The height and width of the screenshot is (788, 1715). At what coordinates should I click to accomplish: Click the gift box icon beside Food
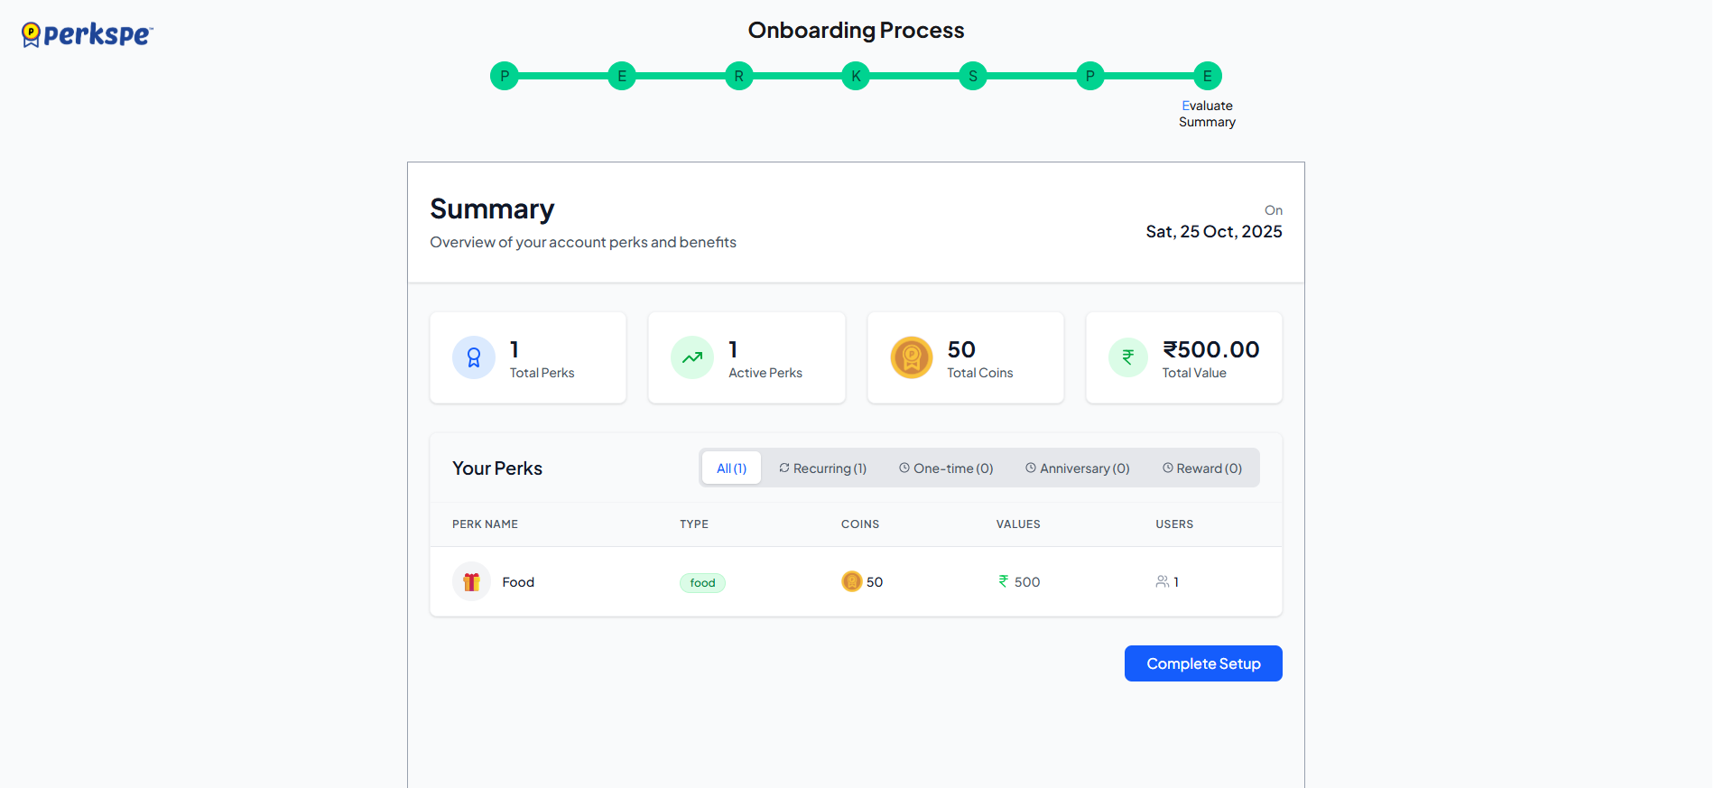tap(471, 582)
